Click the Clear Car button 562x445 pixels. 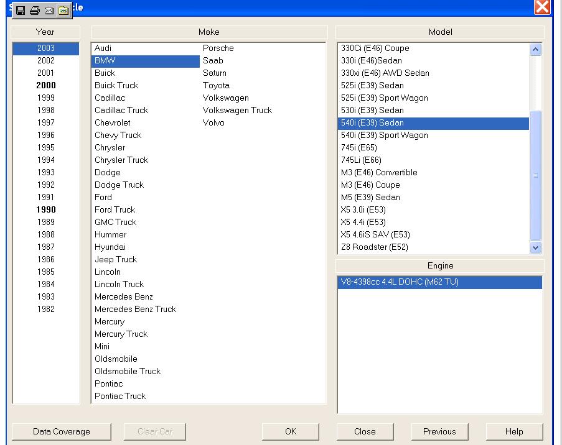(x=155, y=431)
